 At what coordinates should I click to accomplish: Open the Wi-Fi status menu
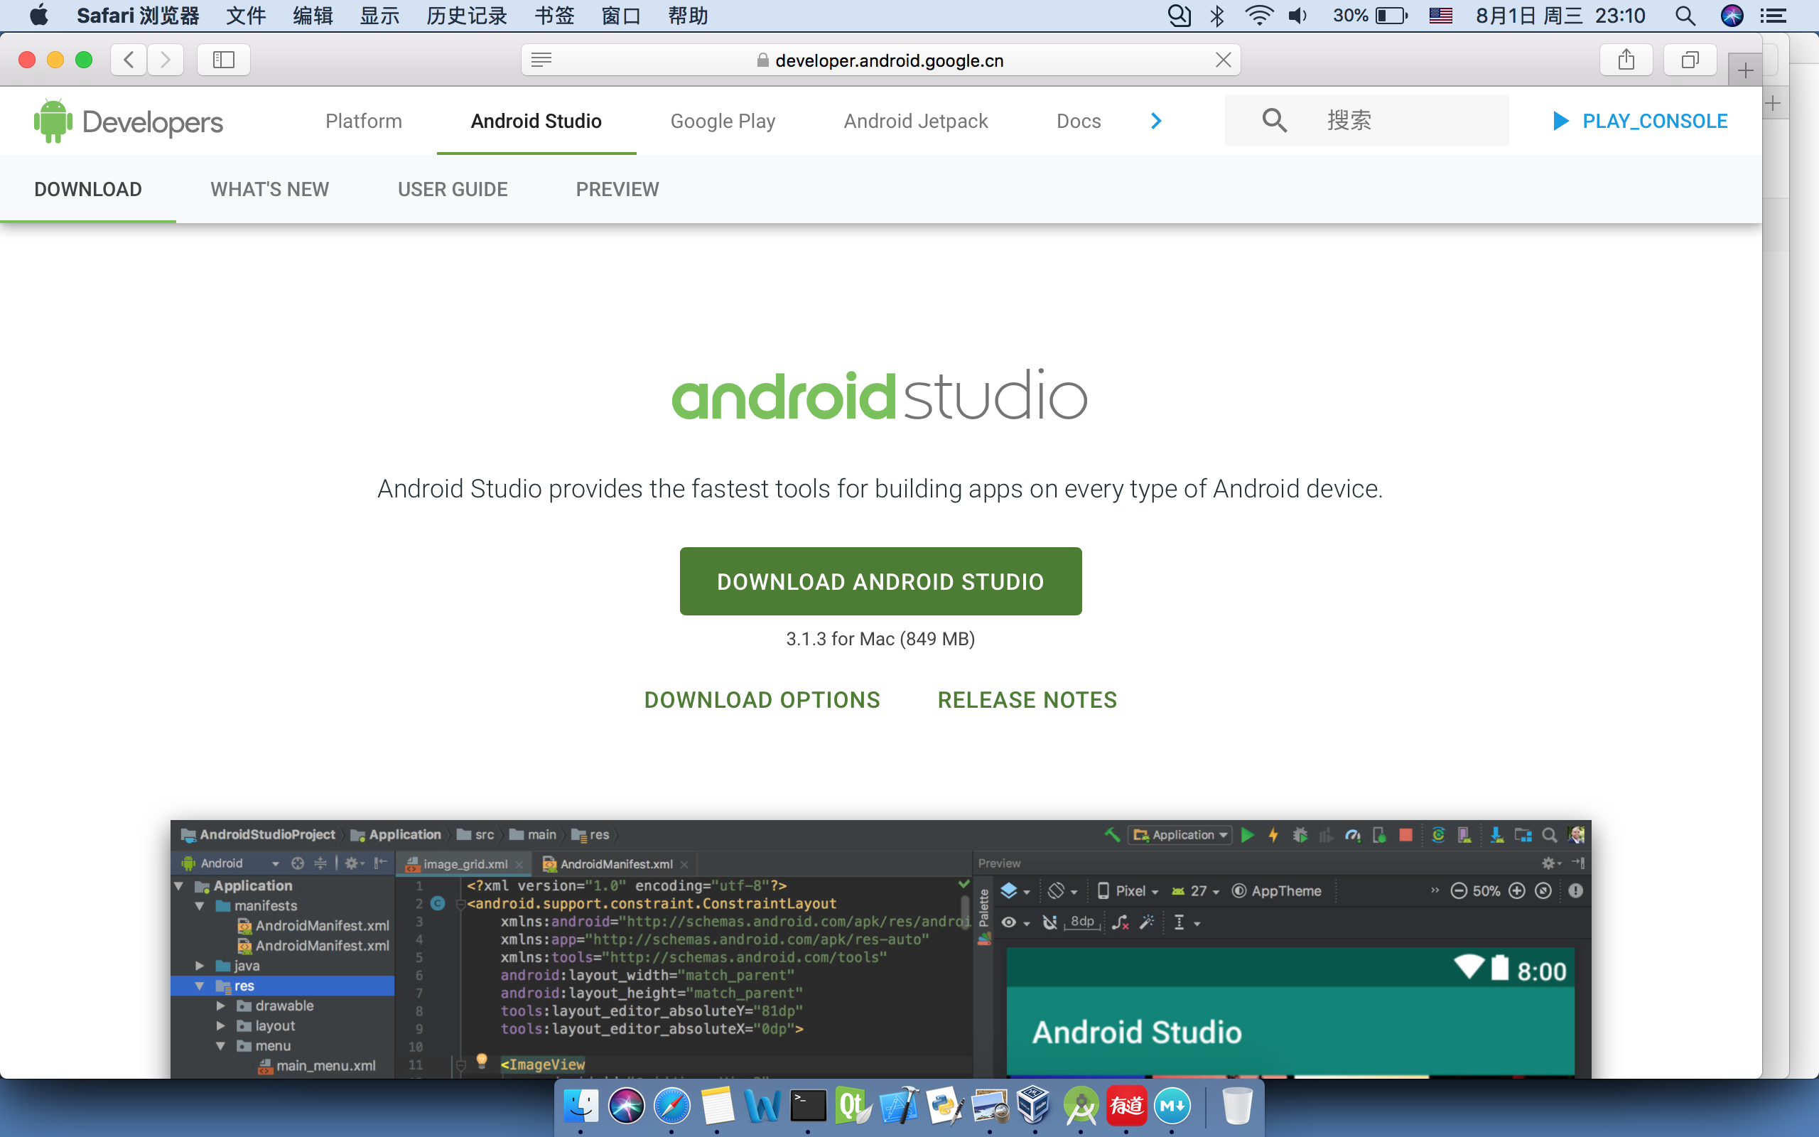click(x=1258, y=16)
